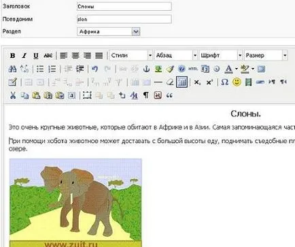The height and width of the screenshot is (247, 295).
Task: Insert special character with Omega icon
Action: click(224, 82)
